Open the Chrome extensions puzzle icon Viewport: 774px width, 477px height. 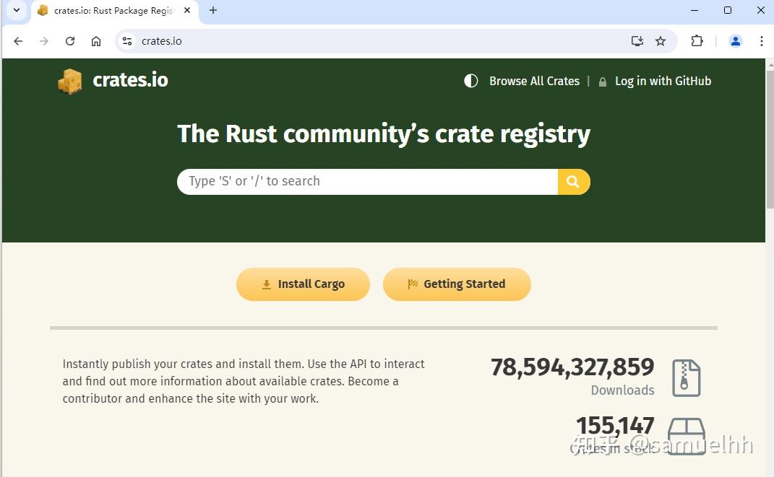pyautogui.click(x=696, y=41)
